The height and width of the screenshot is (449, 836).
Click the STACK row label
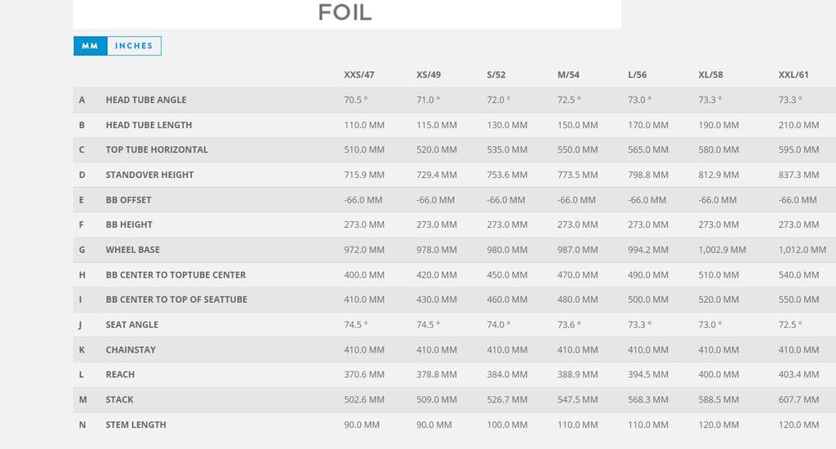119,399
